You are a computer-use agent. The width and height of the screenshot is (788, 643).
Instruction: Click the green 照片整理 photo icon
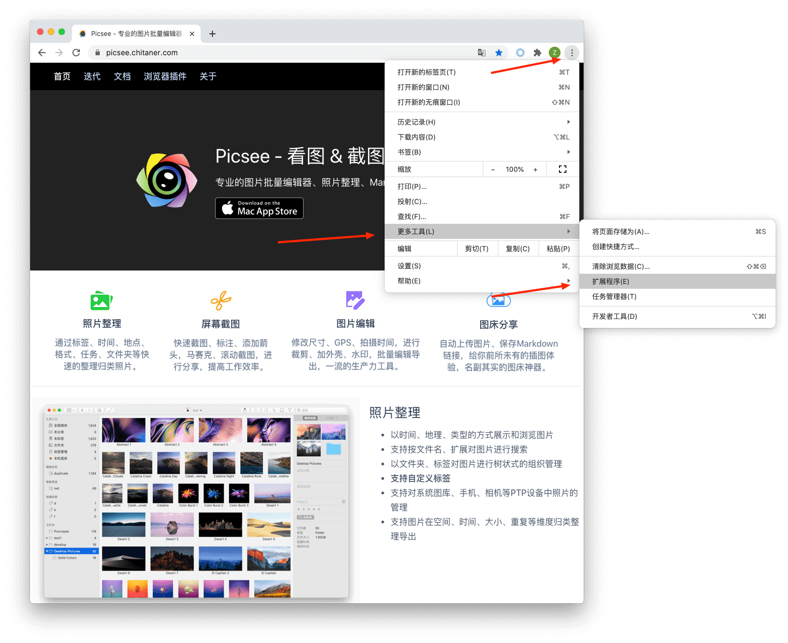click(x=101, y=301)
